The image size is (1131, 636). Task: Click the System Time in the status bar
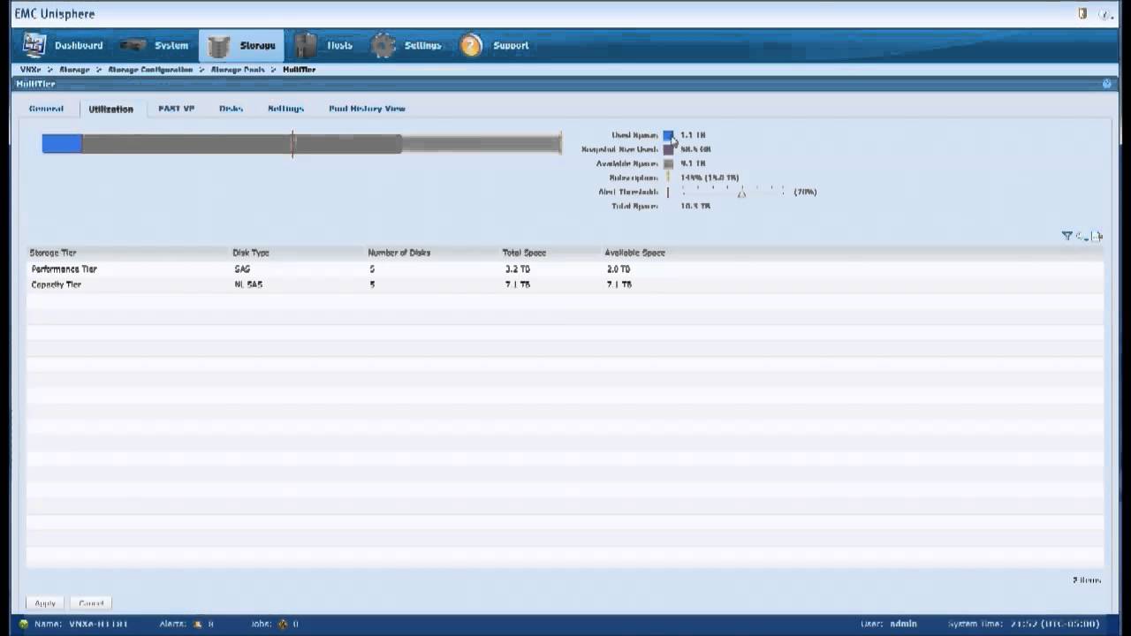pos(1023,624)
